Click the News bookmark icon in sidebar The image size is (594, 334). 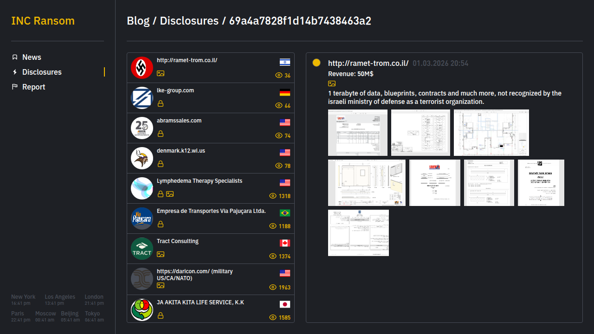coord(15,57)
